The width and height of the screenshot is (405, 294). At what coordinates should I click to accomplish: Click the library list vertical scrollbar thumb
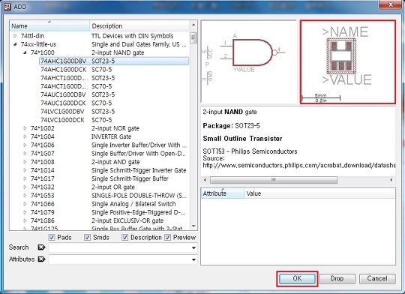point(193,37)
